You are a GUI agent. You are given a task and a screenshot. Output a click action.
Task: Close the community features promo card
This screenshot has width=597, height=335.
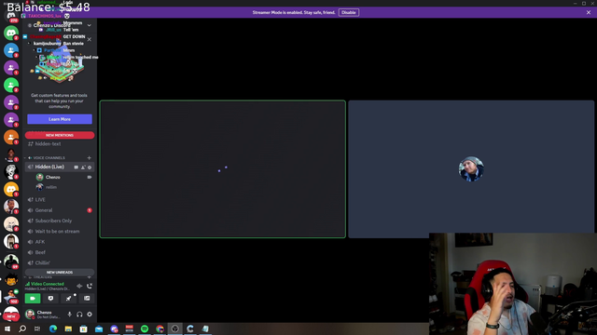tap(90, 39)
